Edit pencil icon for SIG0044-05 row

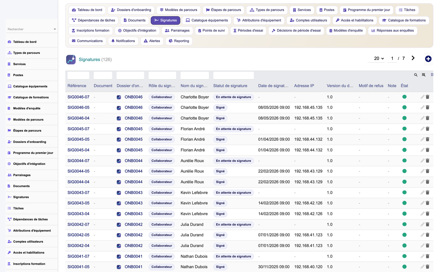[x=422, y=171]
